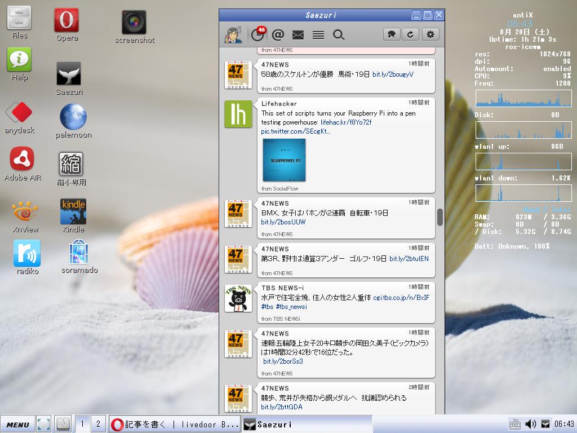
Task: Click the Saezuri timeline scrollbar handle
Action: 440,217
